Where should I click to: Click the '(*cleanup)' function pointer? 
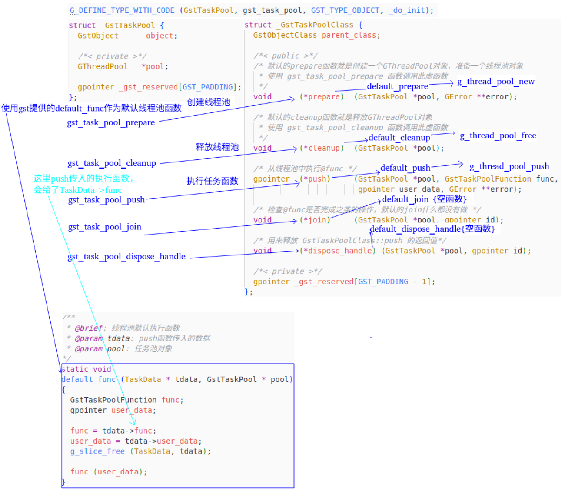[322, 148]
